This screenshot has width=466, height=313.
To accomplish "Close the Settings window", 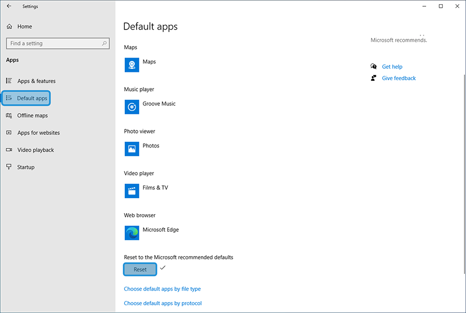I will 457,6.
